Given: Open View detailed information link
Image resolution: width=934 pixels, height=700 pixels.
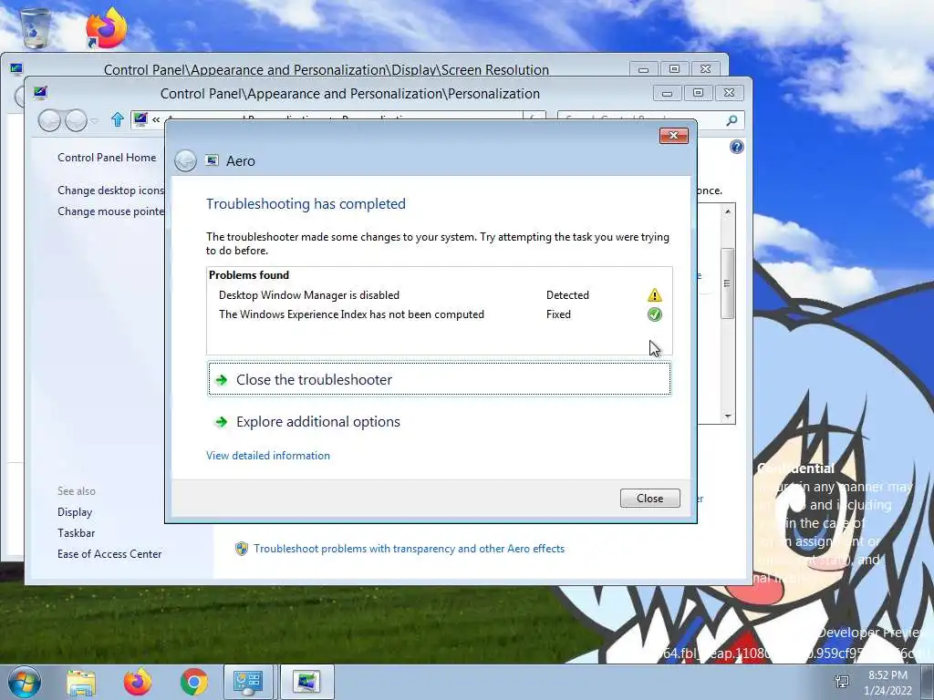Looking at the screenshot, I should [268, 456].
